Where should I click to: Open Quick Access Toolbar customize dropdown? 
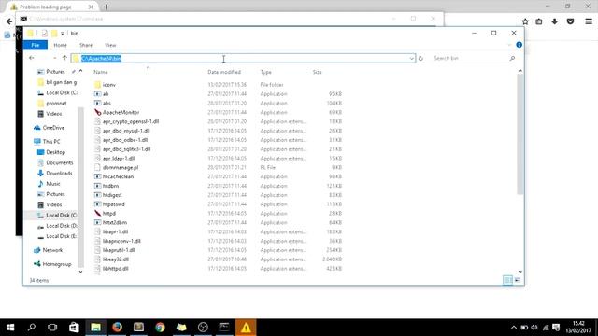pos(63,34)
